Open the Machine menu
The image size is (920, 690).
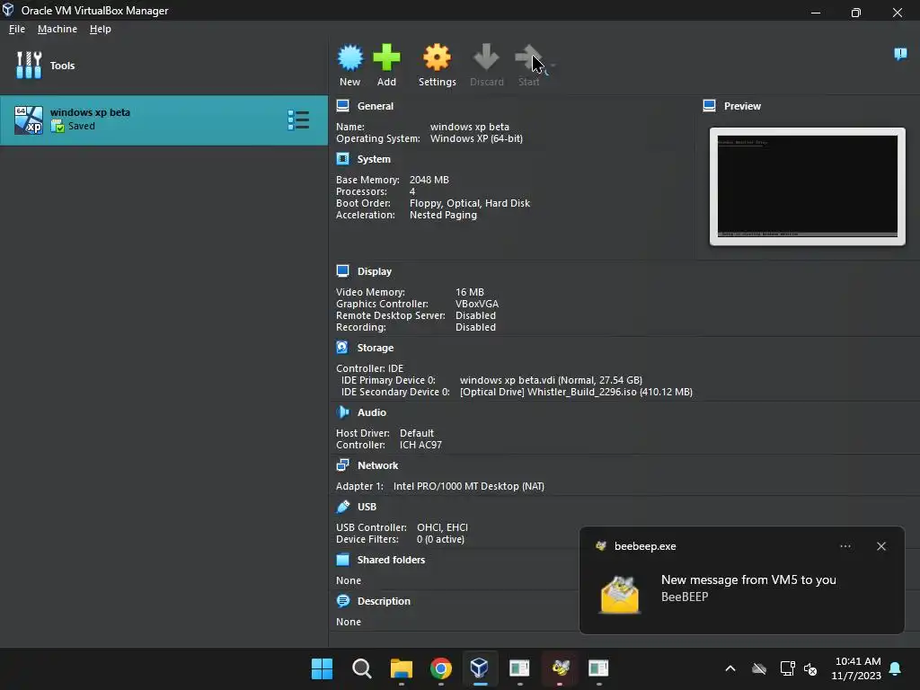57,29
